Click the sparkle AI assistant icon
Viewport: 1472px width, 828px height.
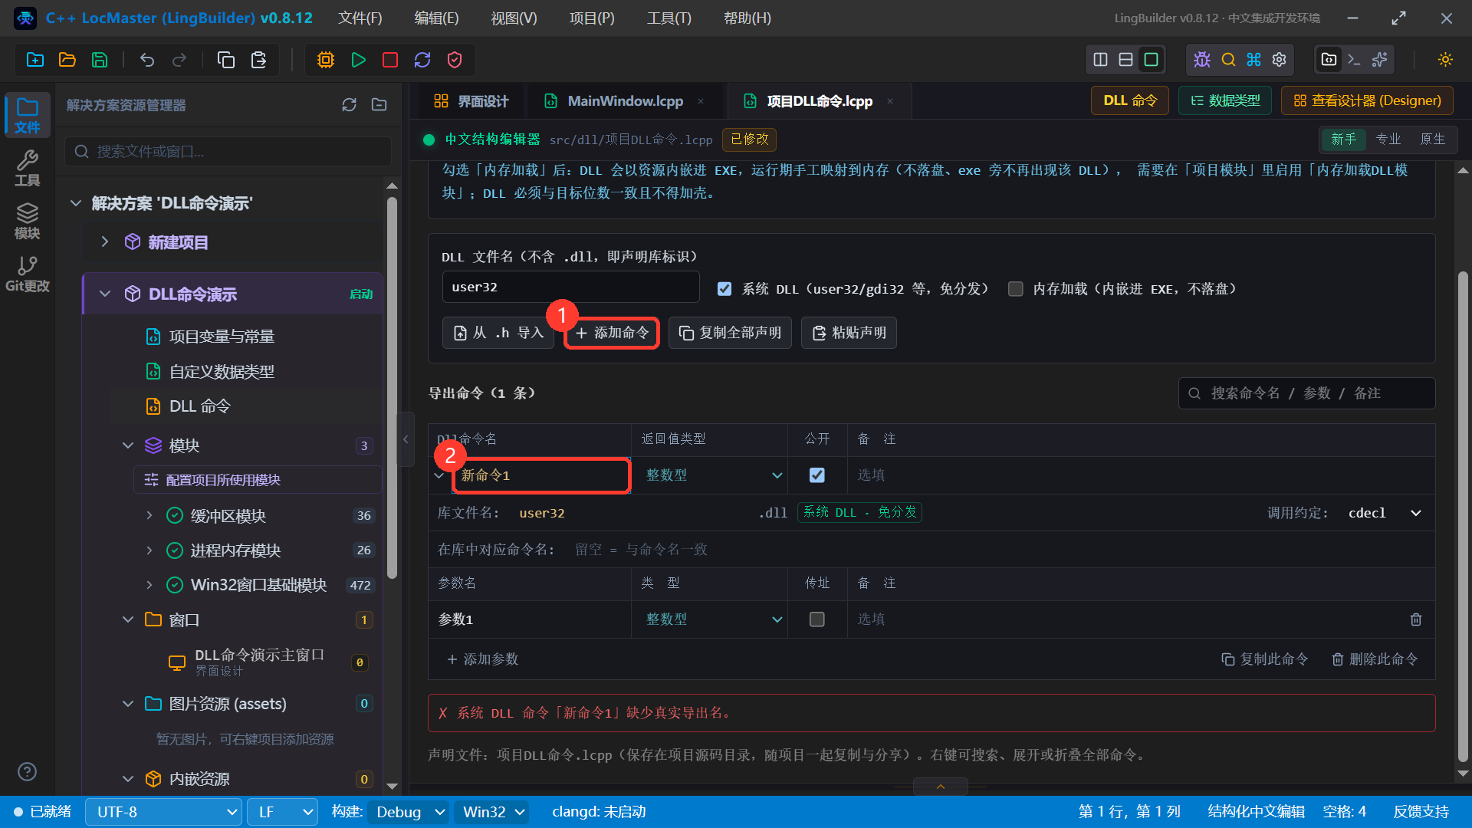tap(1379, 60)
